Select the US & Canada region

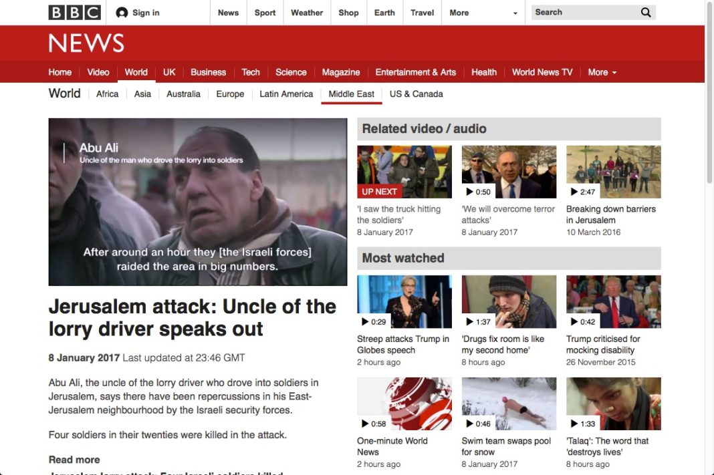(416, 94)
